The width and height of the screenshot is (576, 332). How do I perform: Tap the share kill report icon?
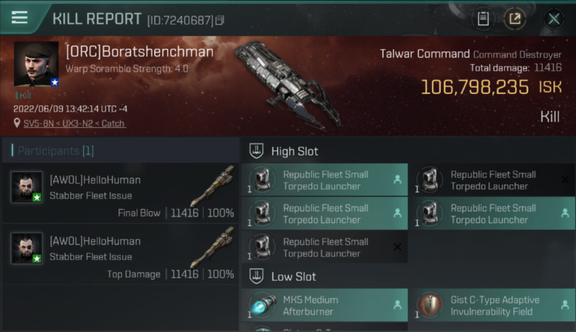[514, 19]
